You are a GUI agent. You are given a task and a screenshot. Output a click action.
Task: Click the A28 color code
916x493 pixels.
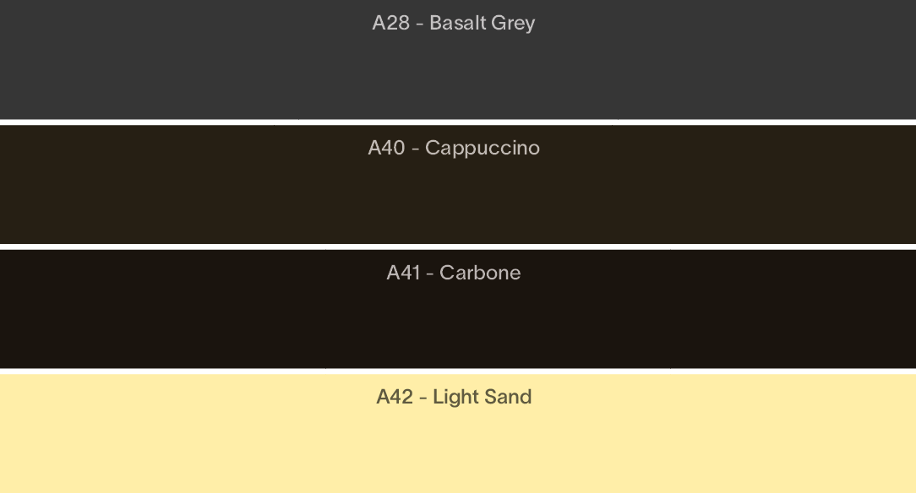[x=390, y=23]
